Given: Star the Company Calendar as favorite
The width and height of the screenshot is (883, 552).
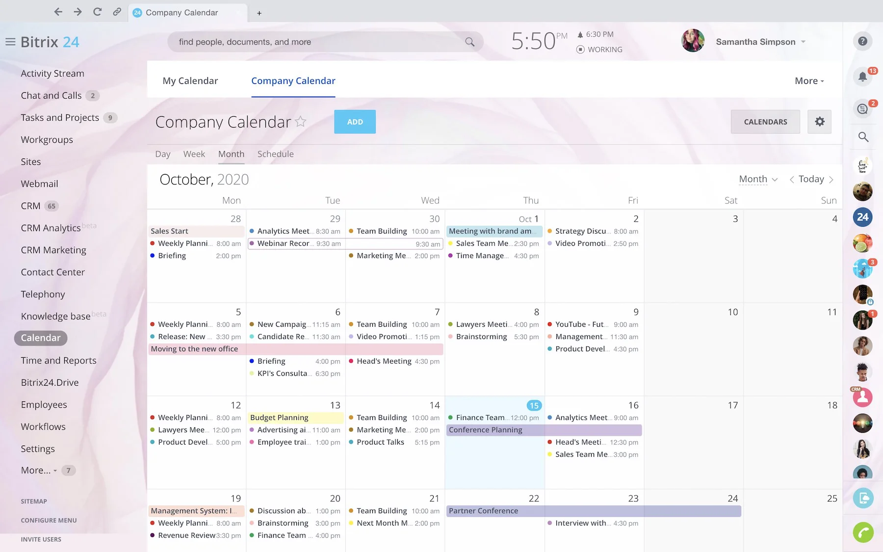Looking at the screenshot, I should [x=301, y=122].
